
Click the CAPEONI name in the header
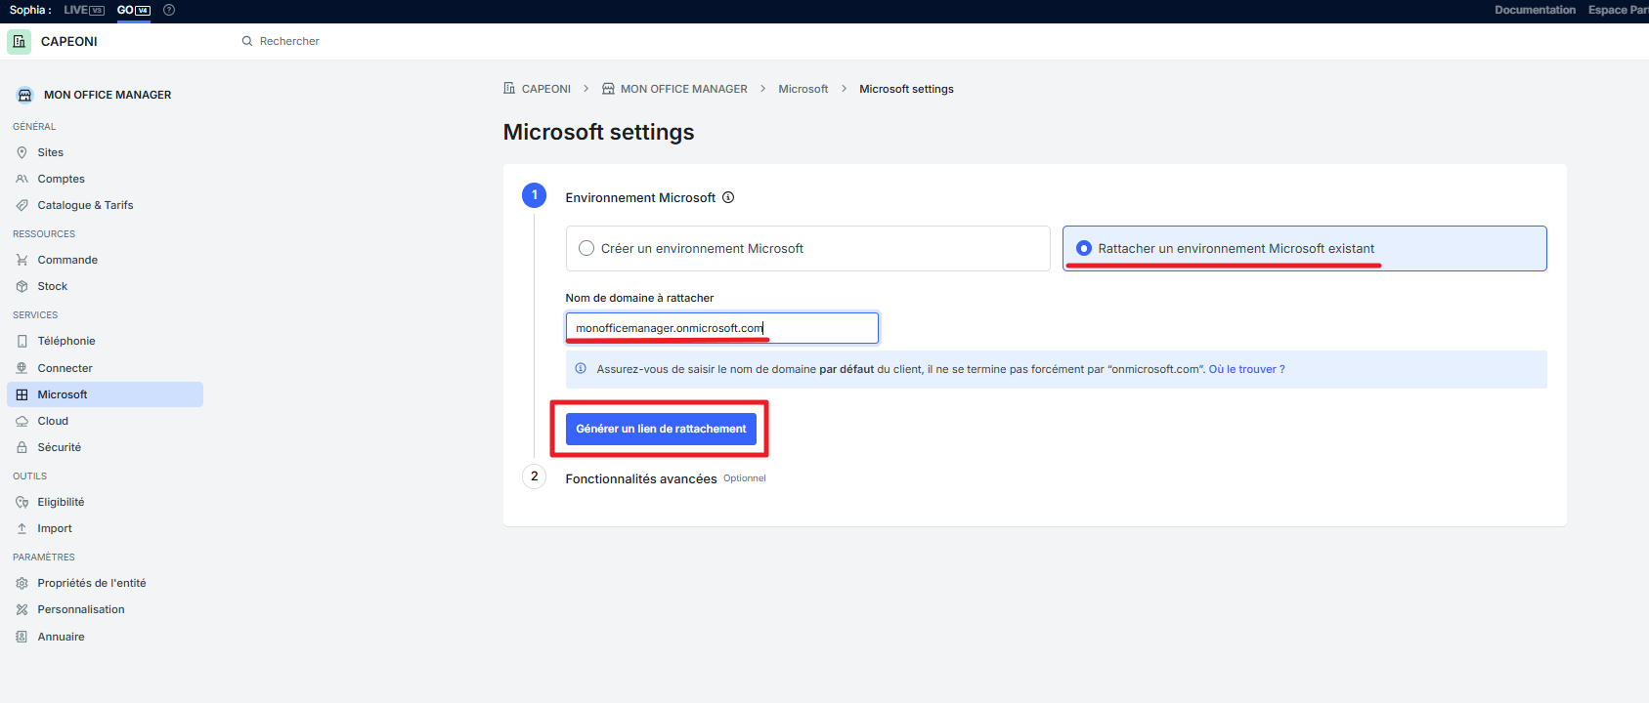coord(69,41)
